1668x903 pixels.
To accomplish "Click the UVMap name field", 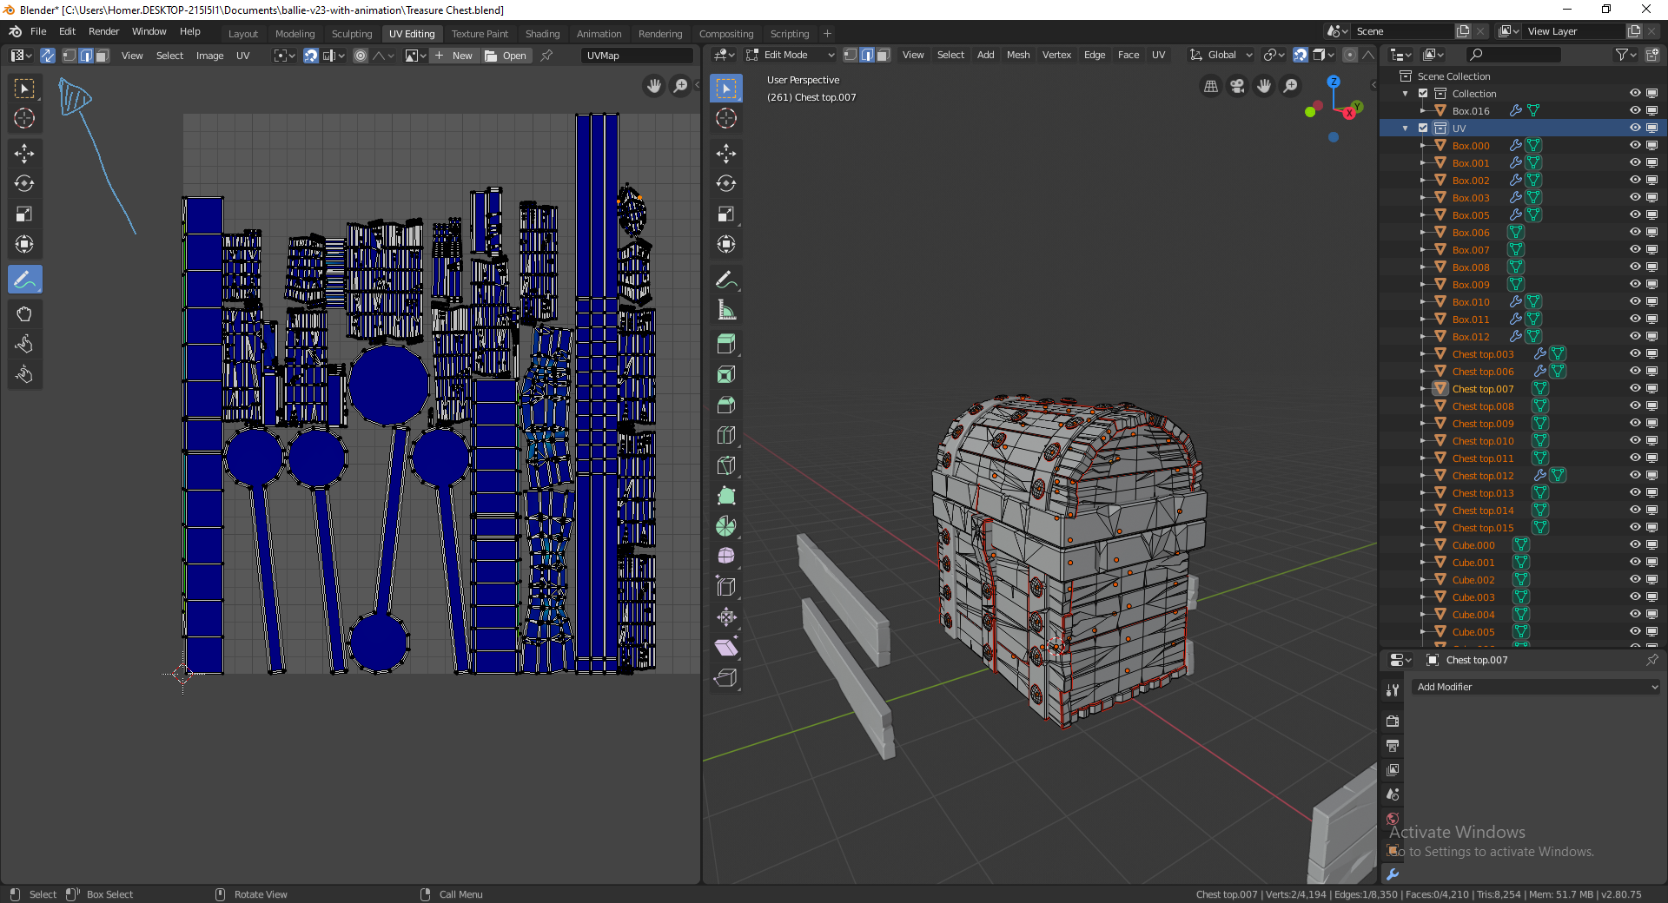I will pyautogui.click(x=636, y=56).
